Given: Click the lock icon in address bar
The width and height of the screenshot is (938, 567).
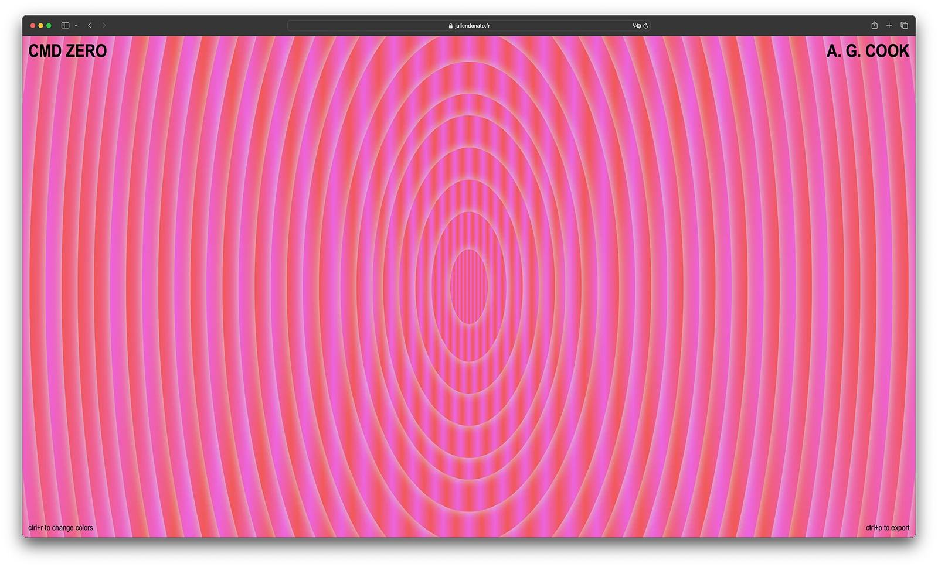Looking at the screenshot, I should [x=450, y=26].
